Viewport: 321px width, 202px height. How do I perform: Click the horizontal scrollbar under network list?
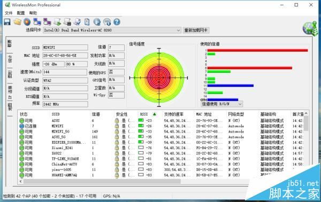click(102, 181)
